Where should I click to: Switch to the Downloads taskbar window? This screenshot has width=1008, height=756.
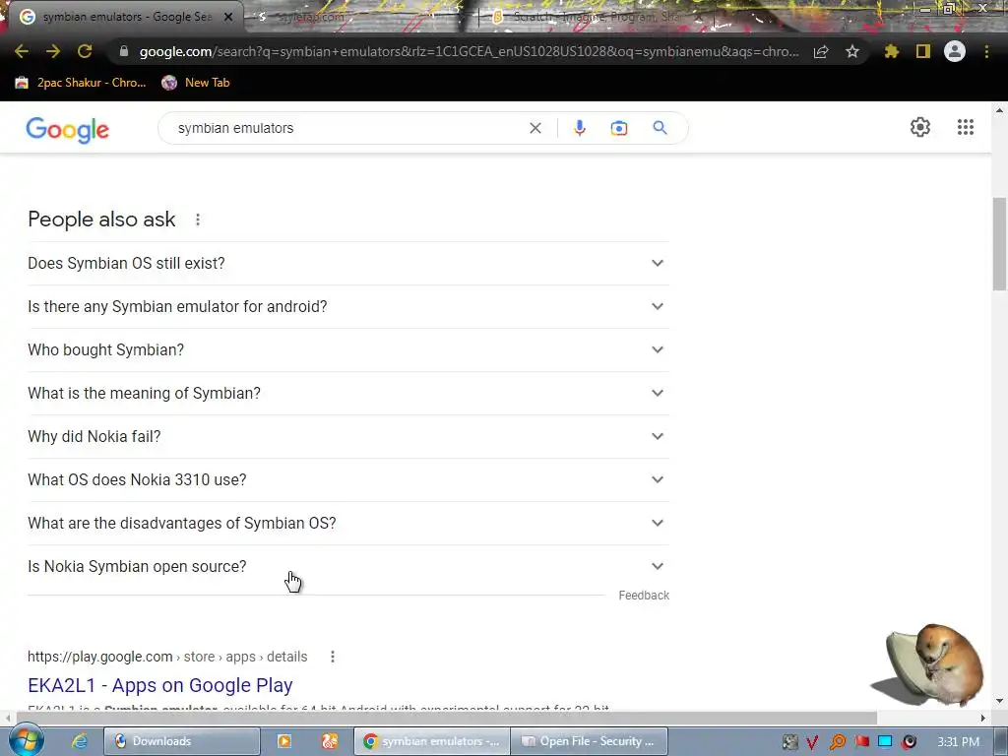(x=182, y=741)
